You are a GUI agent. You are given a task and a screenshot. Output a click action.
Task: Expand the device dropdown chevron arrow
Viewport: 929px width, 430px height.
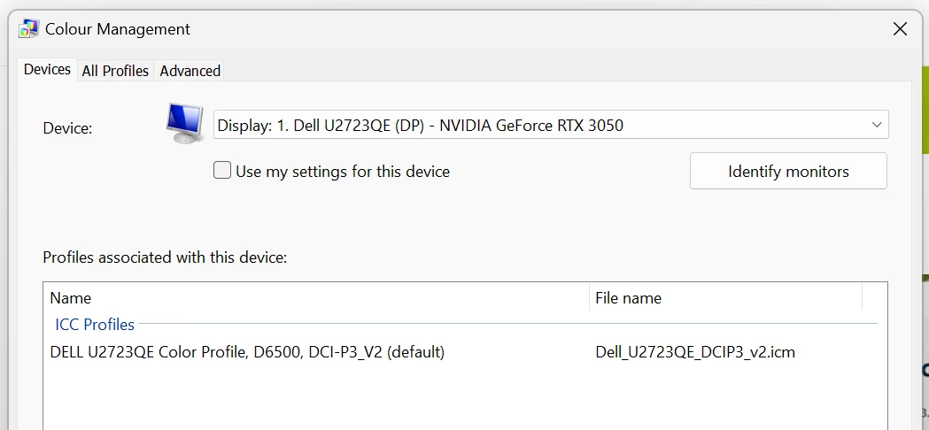pos(876,125)
